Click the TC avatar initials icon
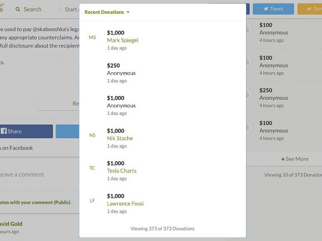The width and height of the screenshot is (322, 241). click(x=92, y=168)
